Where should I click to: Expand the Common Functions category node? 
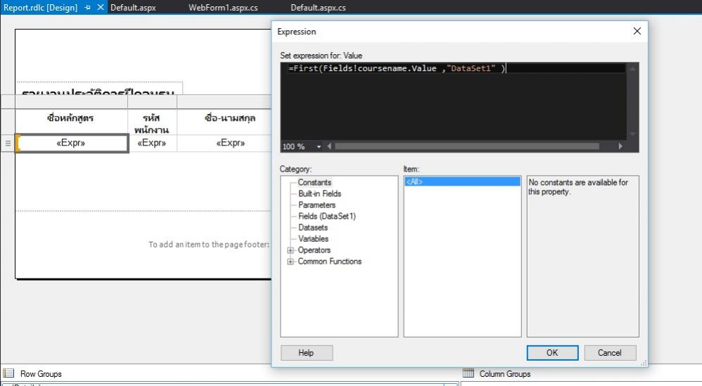[x=291, y=262]
